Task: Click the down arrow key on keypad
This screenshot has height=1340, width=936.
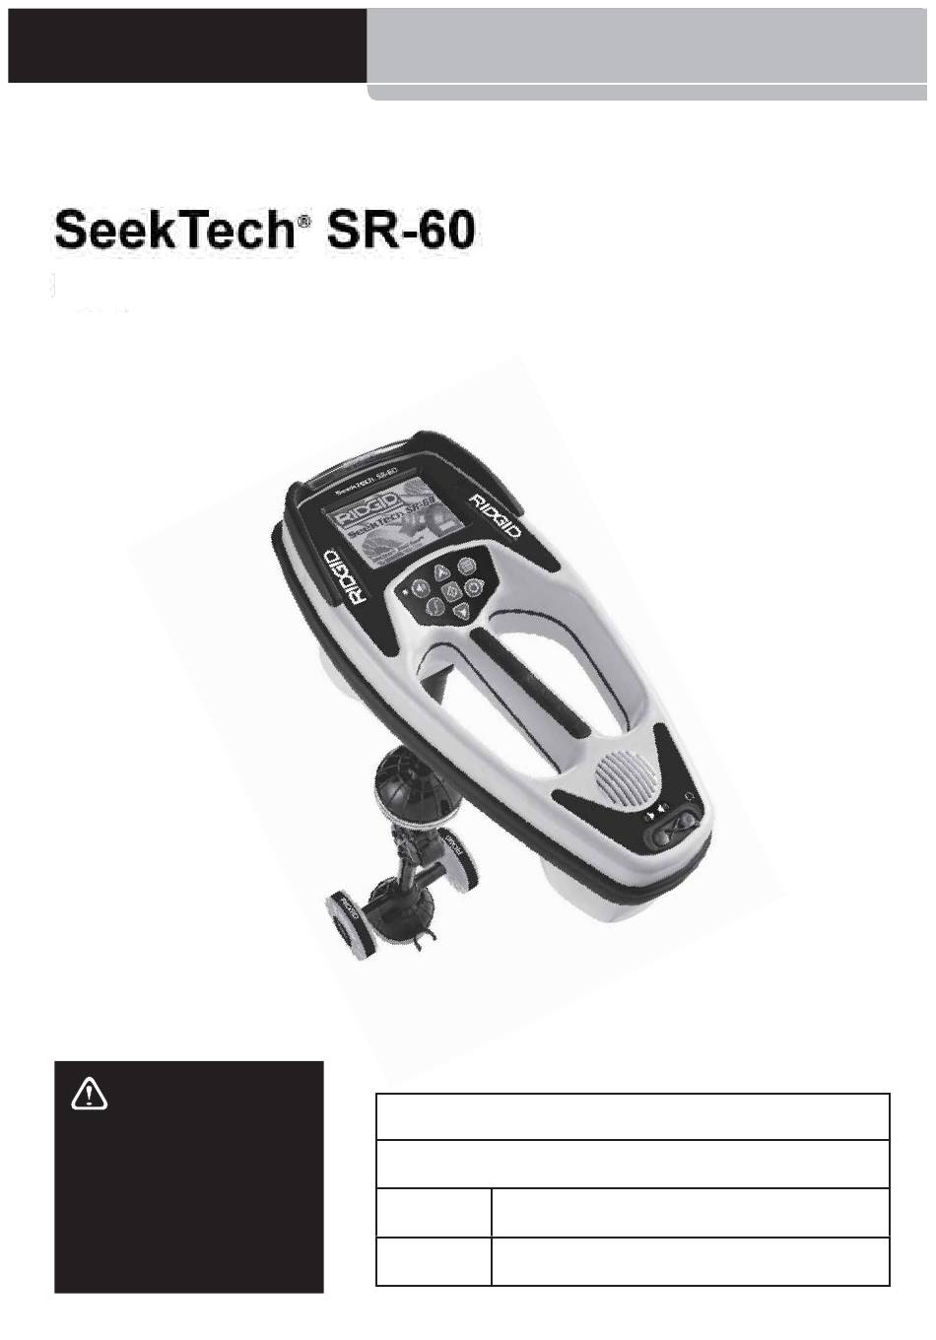Action: tap(461, 611)
